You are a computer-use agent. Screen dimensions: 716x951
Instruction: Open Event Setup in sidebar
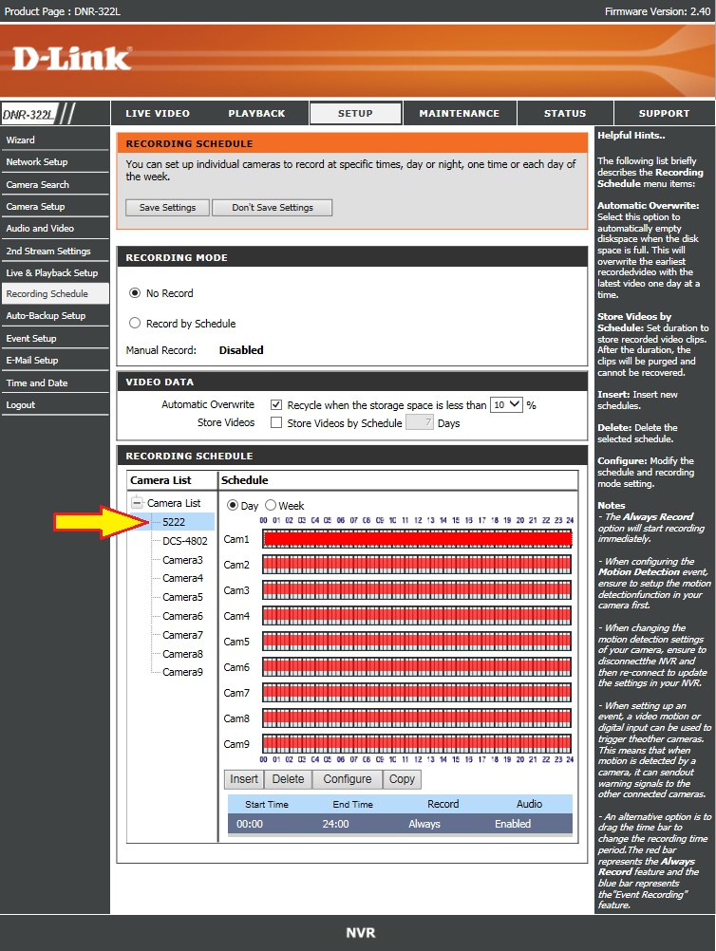coord(31,338)
